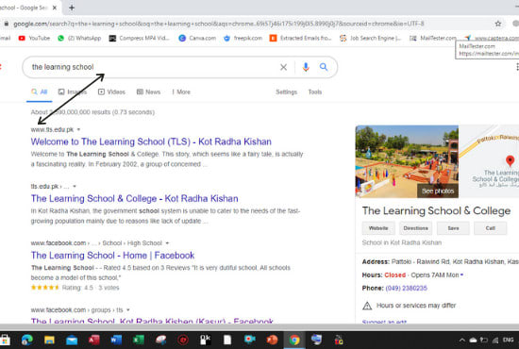
Task: Submit search with the magnifier icon
Action: [x=324, y=67]
